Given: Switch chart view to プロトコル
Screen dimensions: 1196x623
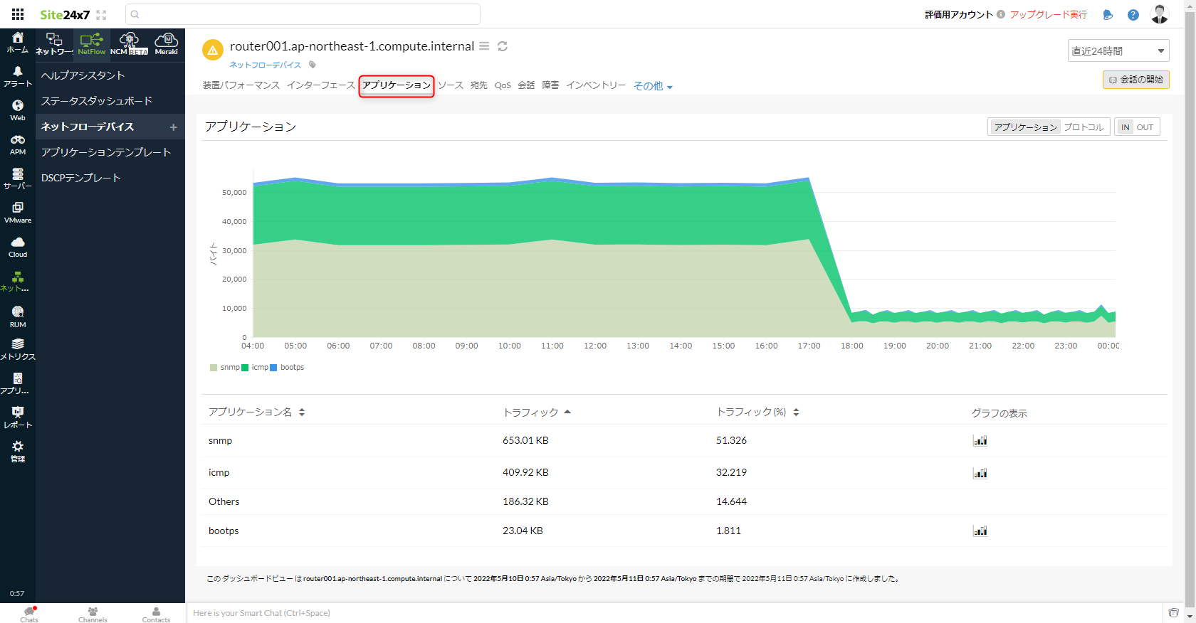Looking at the screenshot, I should point(1084,127).
